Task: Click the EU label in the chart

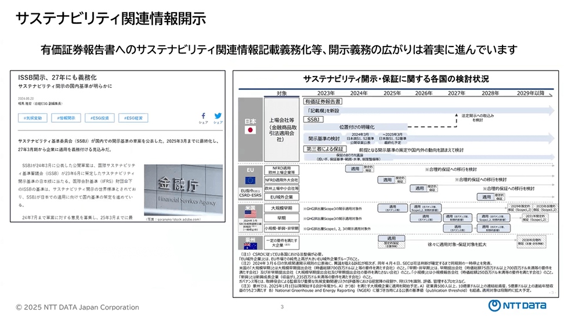Action: [x=251, y=170]
